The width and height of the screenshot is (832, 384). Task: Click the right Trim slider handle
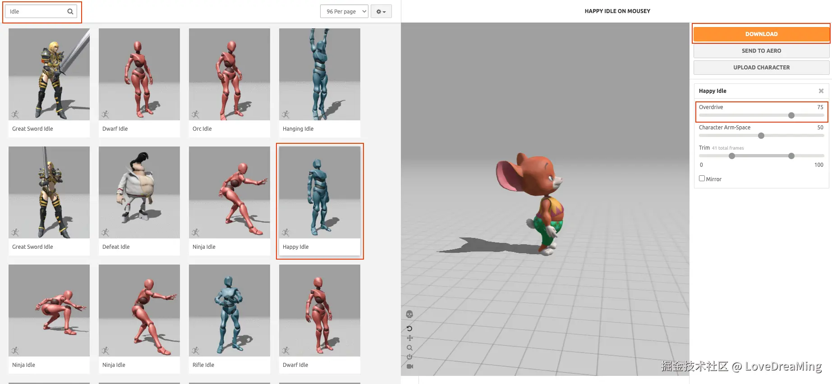click(x=791, y=156)
